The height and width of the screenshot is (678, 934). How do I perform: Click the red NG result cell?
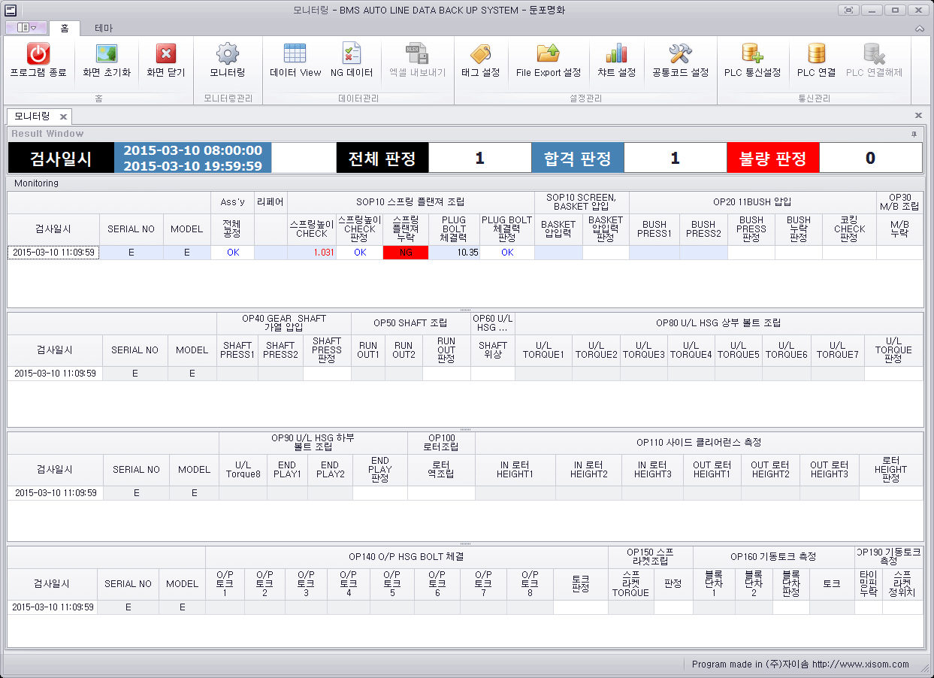coord(406,253)
